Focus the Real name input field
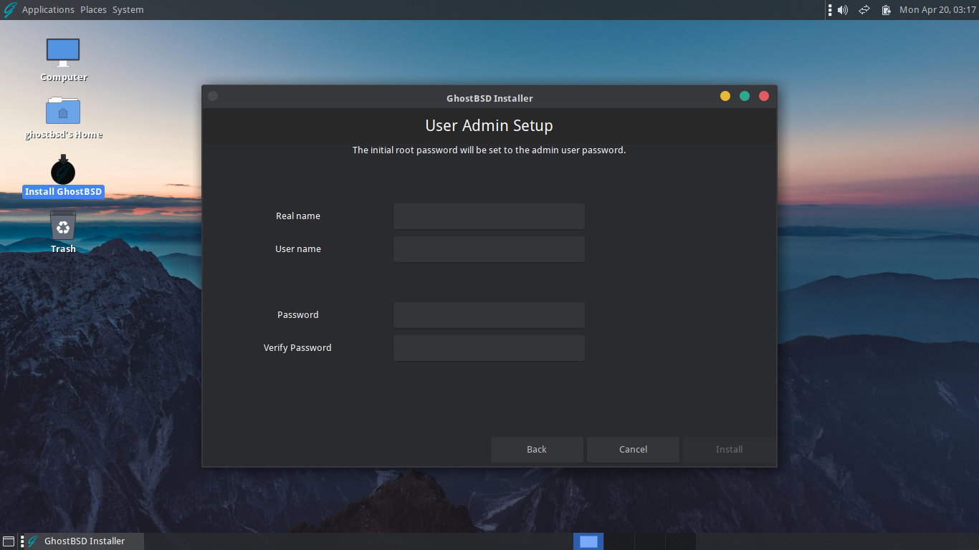979x550 pixels. coord(489,216)
